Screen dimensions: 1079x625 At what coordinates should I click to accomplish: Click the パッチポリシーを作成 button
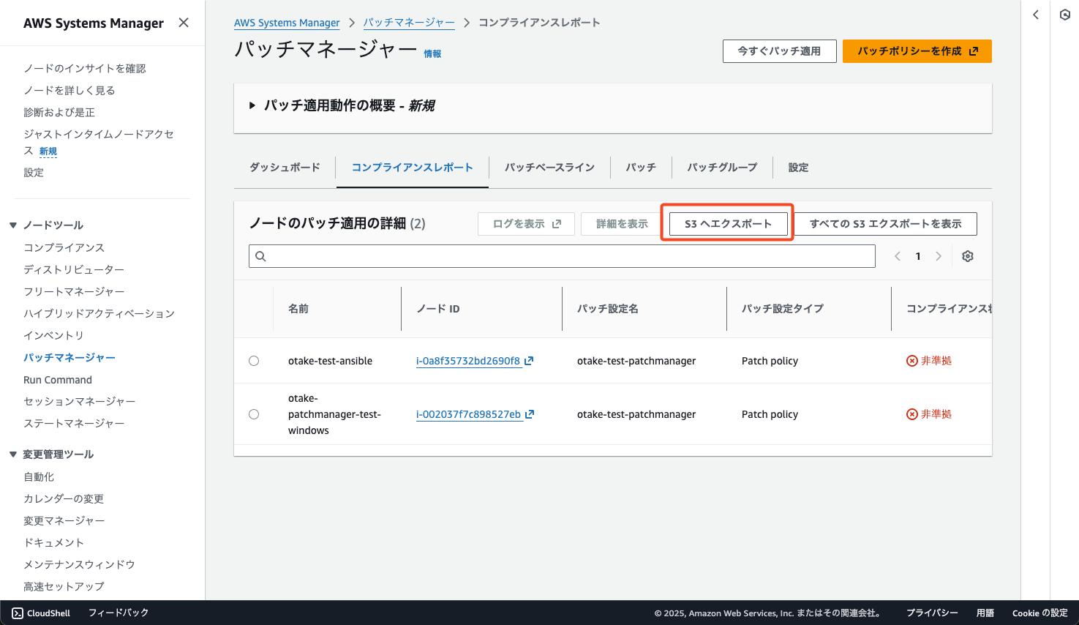[917, 51]
